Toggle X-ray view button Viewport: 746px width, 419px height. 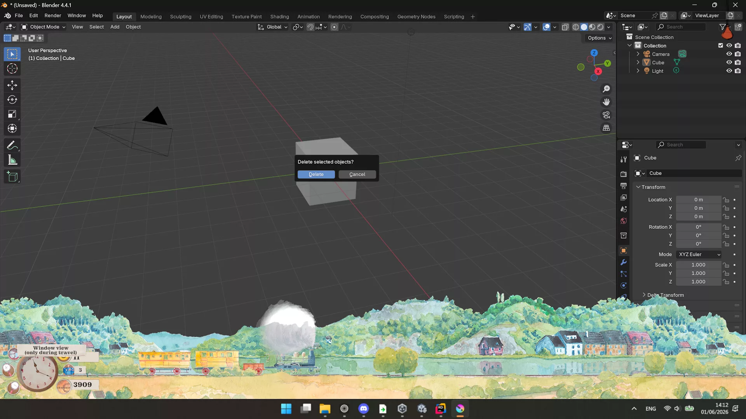click(x=565, y=27)
